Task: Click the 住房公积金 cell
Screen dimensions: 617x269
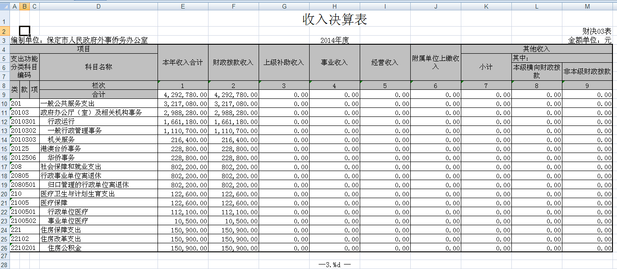Action: pos(65,248)
